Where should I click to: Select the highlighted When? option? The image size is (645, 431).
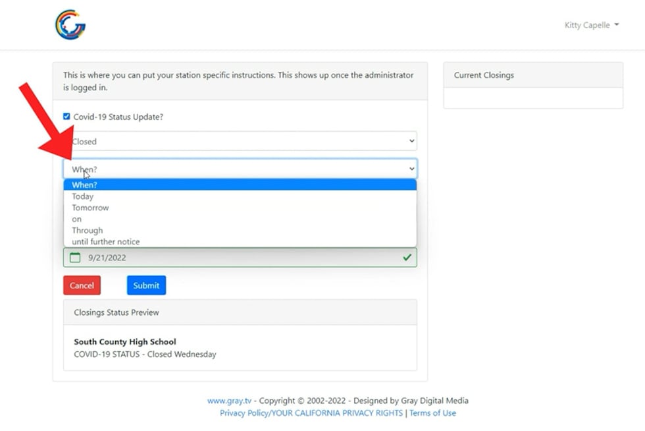coord(84,185)
